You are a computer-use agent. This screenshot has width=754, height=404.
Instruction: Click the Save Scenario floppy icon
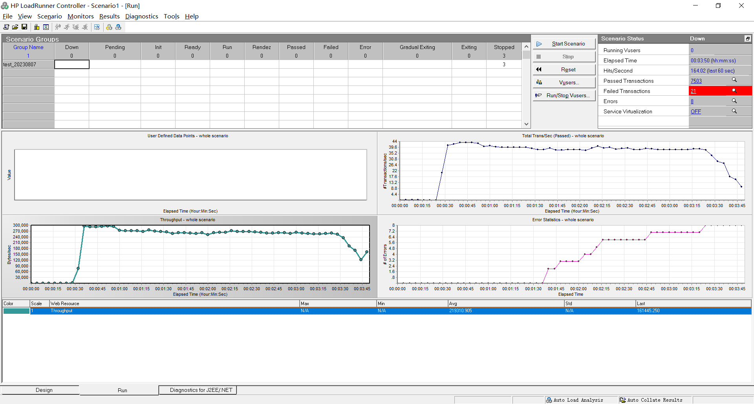pos(24,27)
